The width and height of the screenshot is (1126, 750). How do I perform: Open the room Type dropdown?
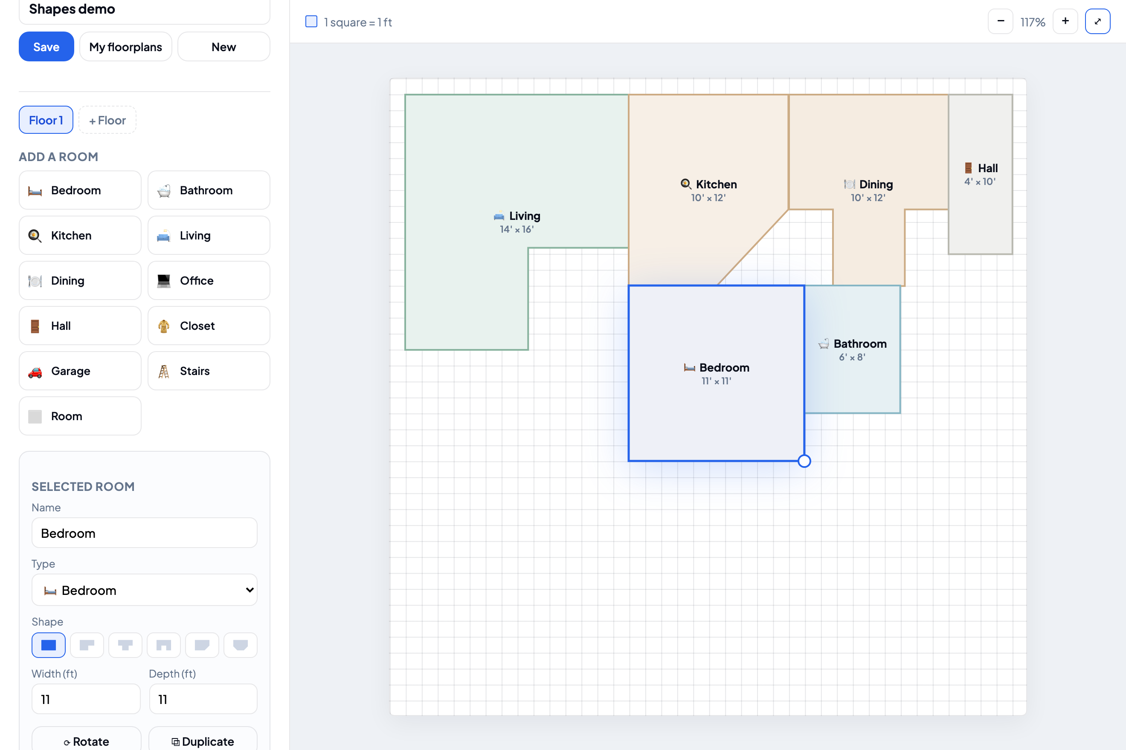144,590
